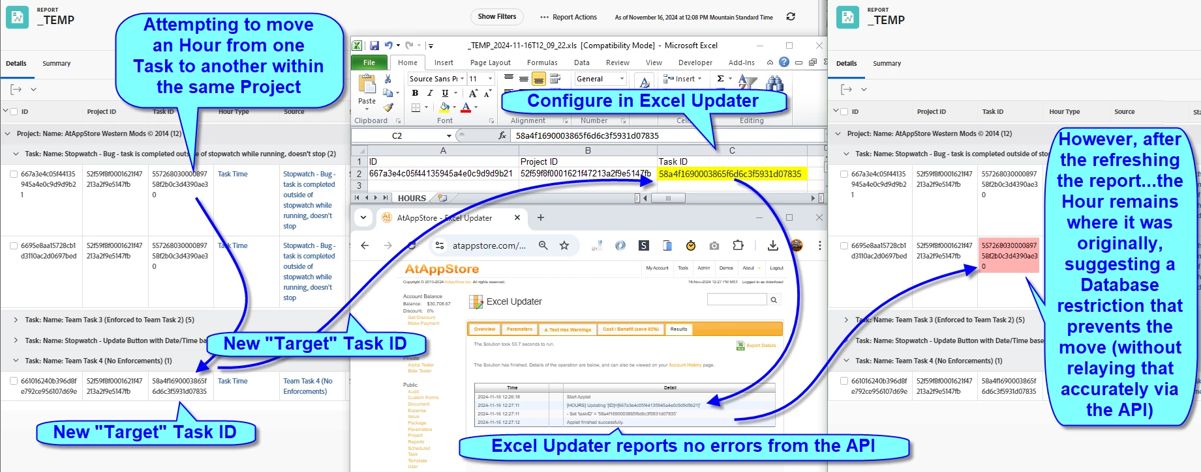Toggle Underline formatting in Excel
The height and width of the screenshot is (472, 1201).
445,93
